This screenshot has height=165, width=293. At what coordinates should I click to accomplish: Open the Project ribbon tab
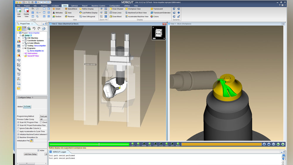(x=27, y=6)
